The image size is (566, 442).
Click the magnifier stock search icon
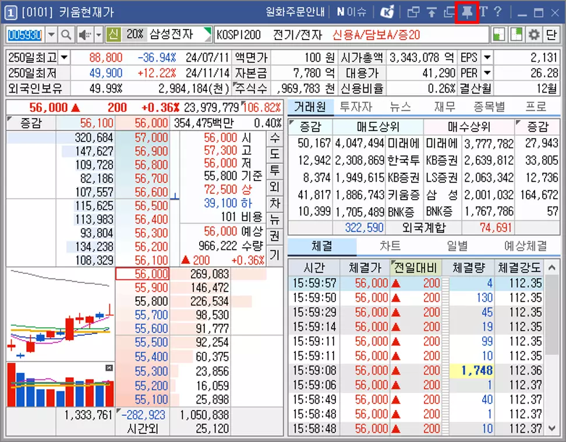click(x=66, y=35)
